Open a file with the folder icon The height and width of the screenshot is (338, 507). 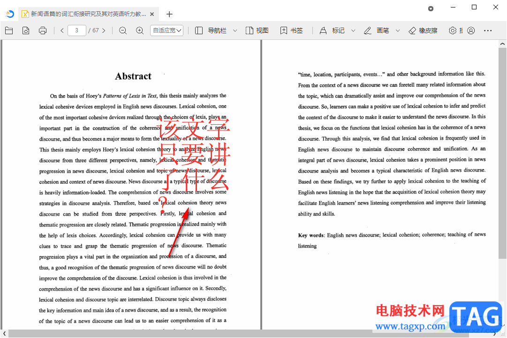tap(9, 30)
